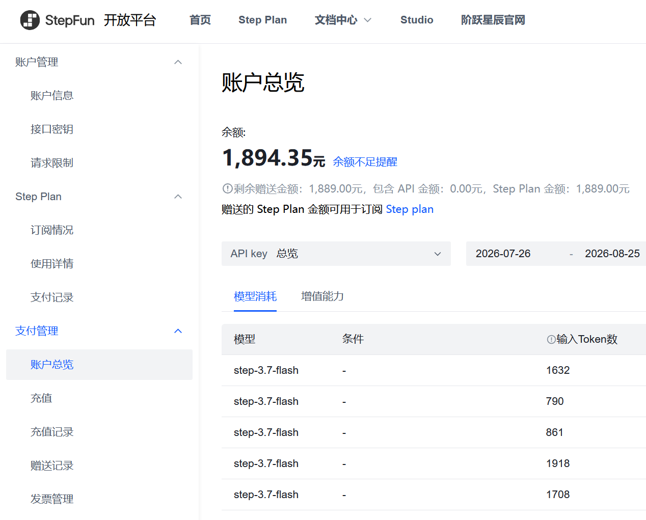The image size is (646, 520).
Task: Click the token value 861
Action: [x=555, y=432]
